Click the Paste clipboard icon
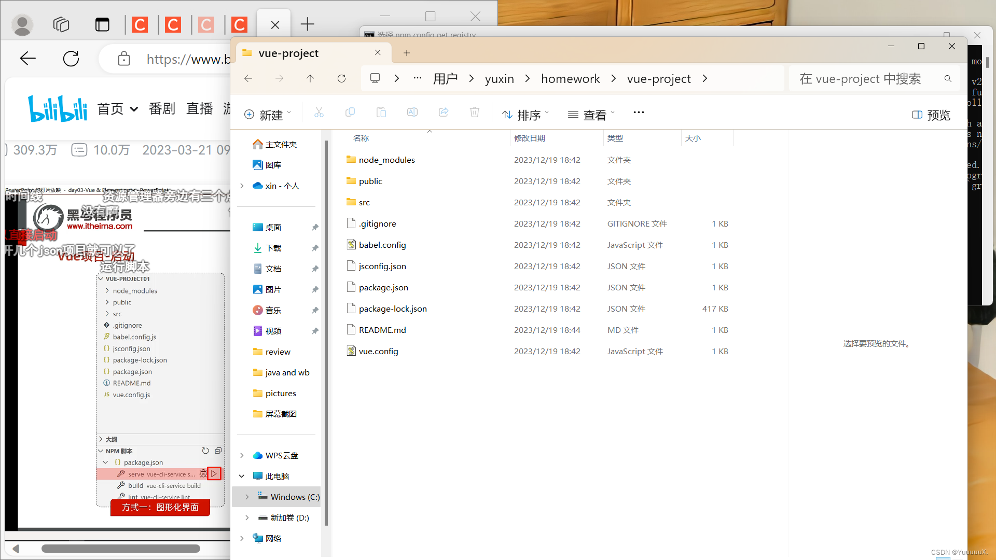996x560 pixels. [x=381, y=113]
